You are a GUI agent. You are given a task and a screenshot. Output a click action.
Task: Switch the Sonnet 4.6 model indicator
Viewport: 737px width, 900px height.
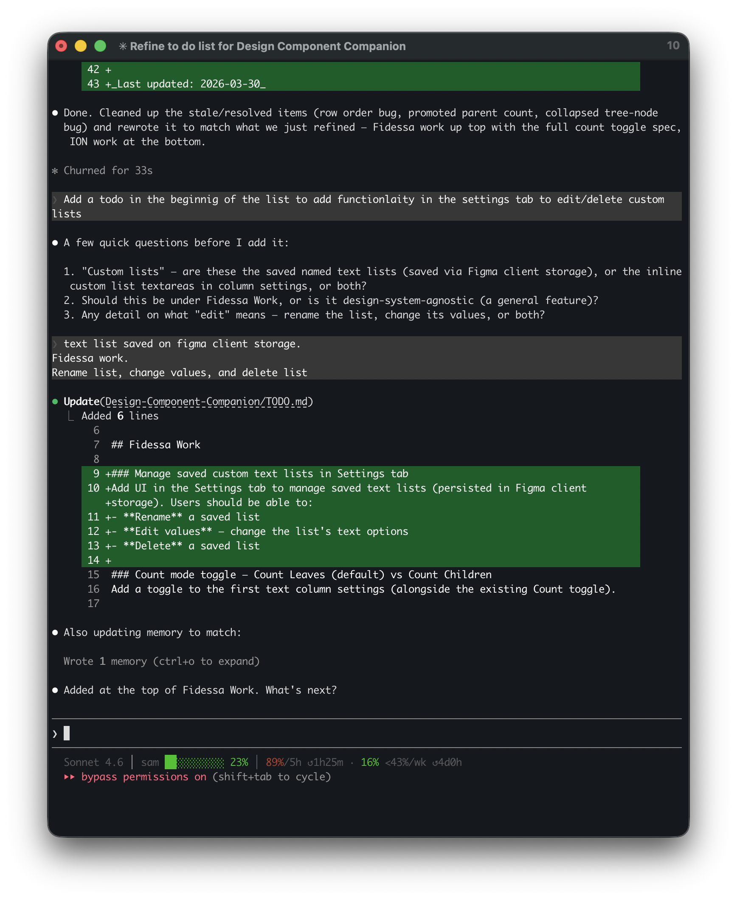tap(93, 762)
